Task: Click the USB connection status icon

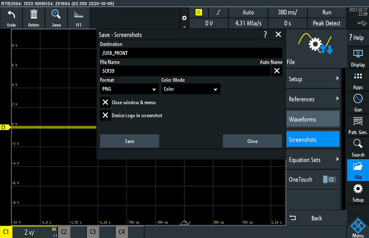Action: (x=362, y=23)
